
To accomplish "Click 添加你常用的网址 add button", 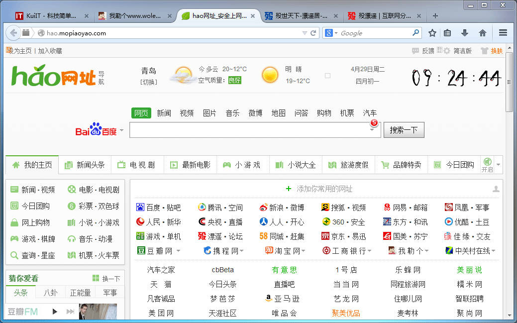I will [x=319, y=189].
